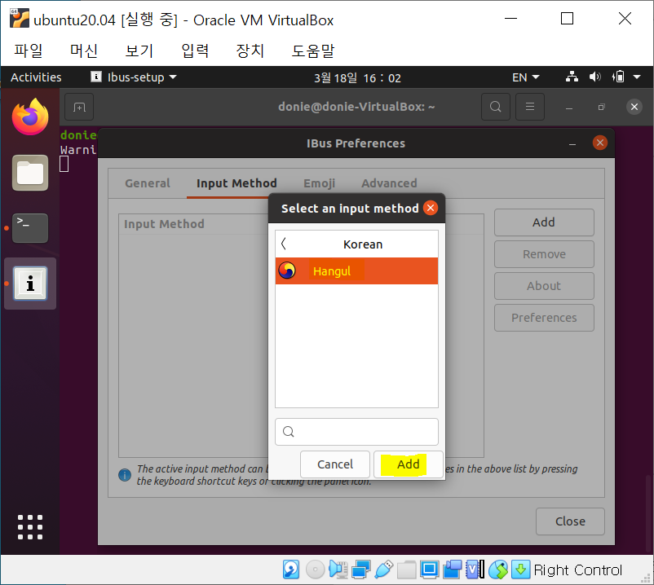This screenshot has height=585, width=654.
Task: Close the IBus Preferences window
Action: pyautogui.click(x=600, y=143)
